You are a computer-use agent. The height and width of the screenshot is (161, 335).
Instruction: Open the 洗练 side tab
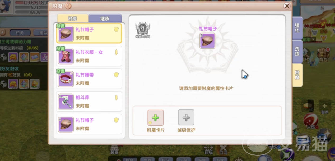click(297, 51)
